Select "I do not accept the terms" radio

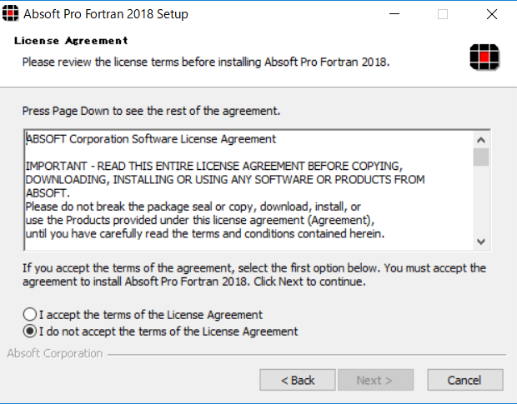30,332
